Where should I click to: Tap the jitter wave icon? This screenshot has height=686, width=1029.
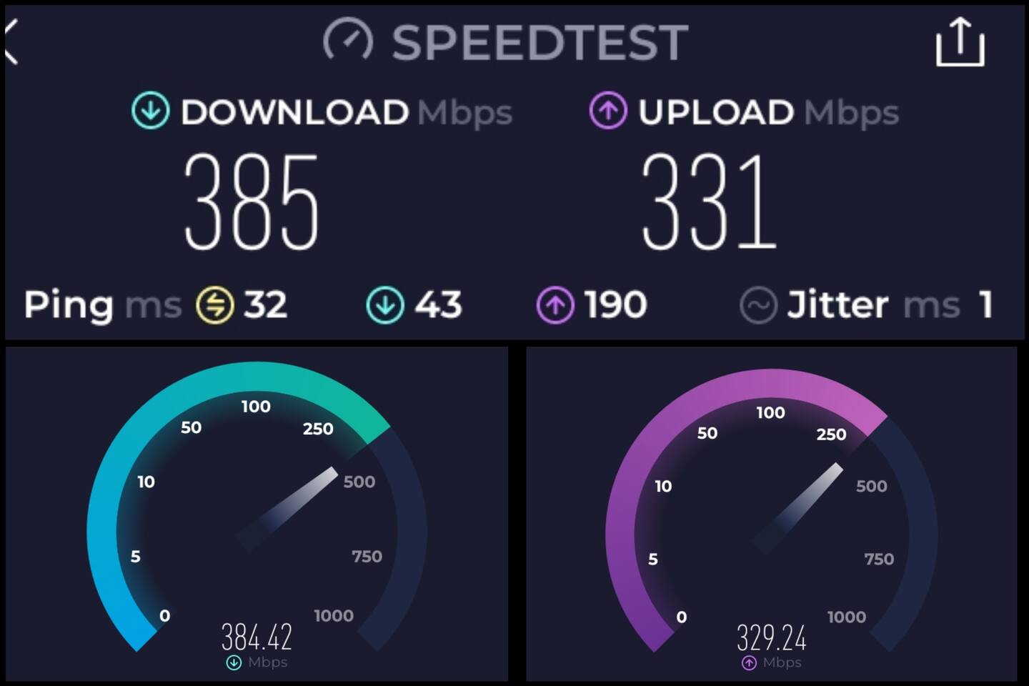pyautogui.click(x=758, y=305)
